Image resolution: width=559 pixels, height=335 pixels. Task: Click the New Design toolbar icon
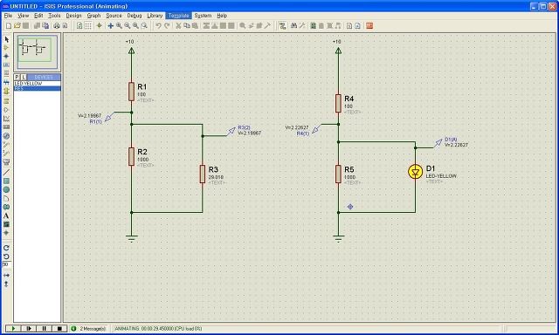pyautogui.click(x=9, y=25)
